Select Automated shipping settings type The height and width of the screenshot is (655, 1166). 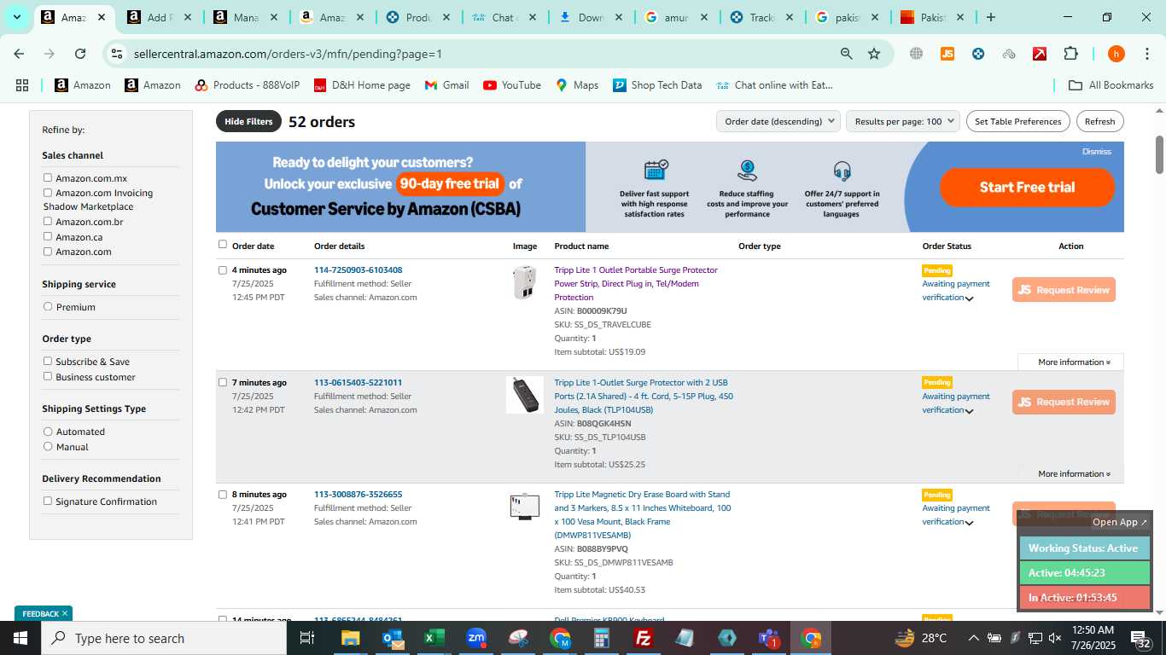48,432
